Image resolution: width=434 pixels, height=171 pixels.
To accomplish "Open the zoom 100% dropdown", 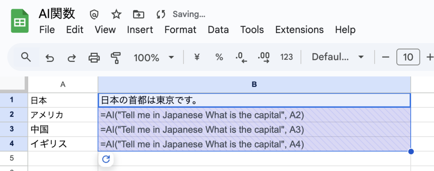I will [x=153, y=57].
